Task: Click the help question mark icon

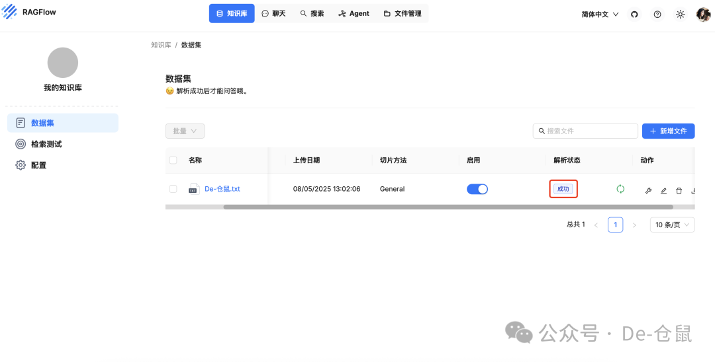Action: 657,14
